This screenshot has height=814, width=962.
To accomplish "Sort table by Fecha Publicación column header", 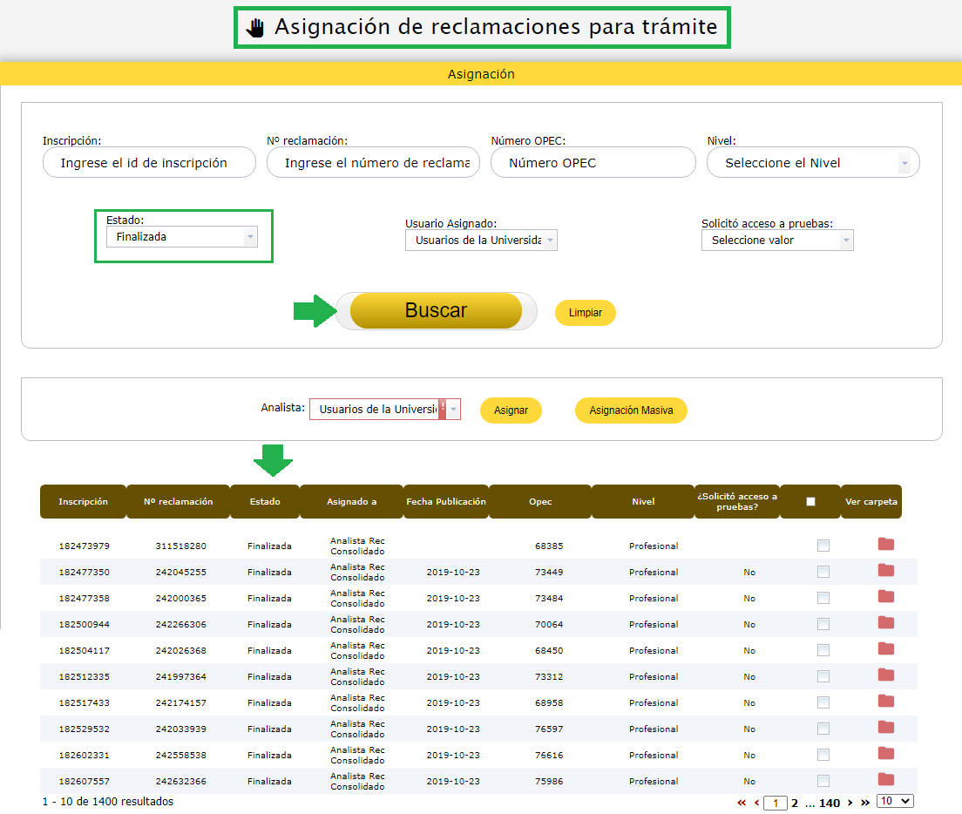I will click(x=445, y=502).
